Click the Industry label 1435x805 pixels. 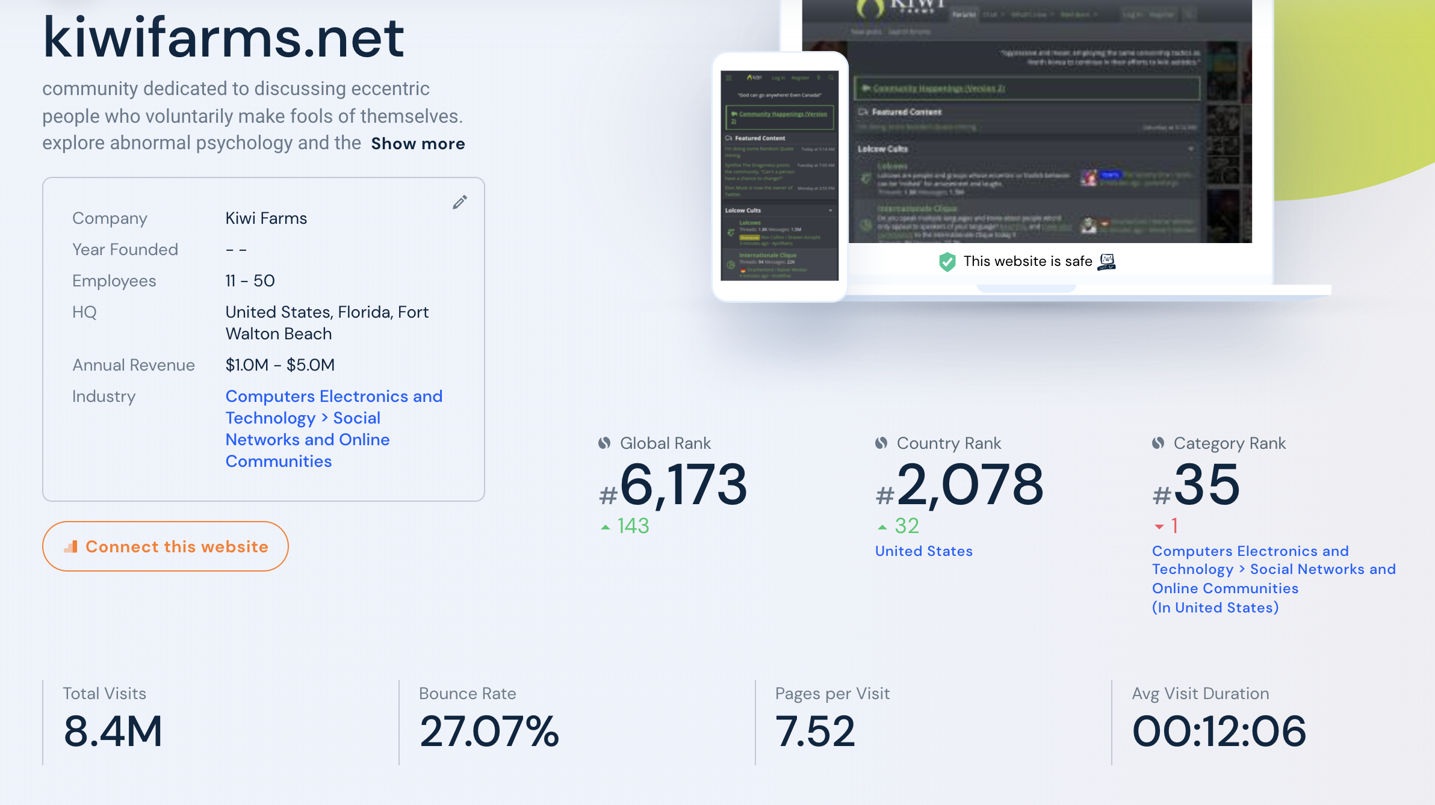(x=104, y=396)
